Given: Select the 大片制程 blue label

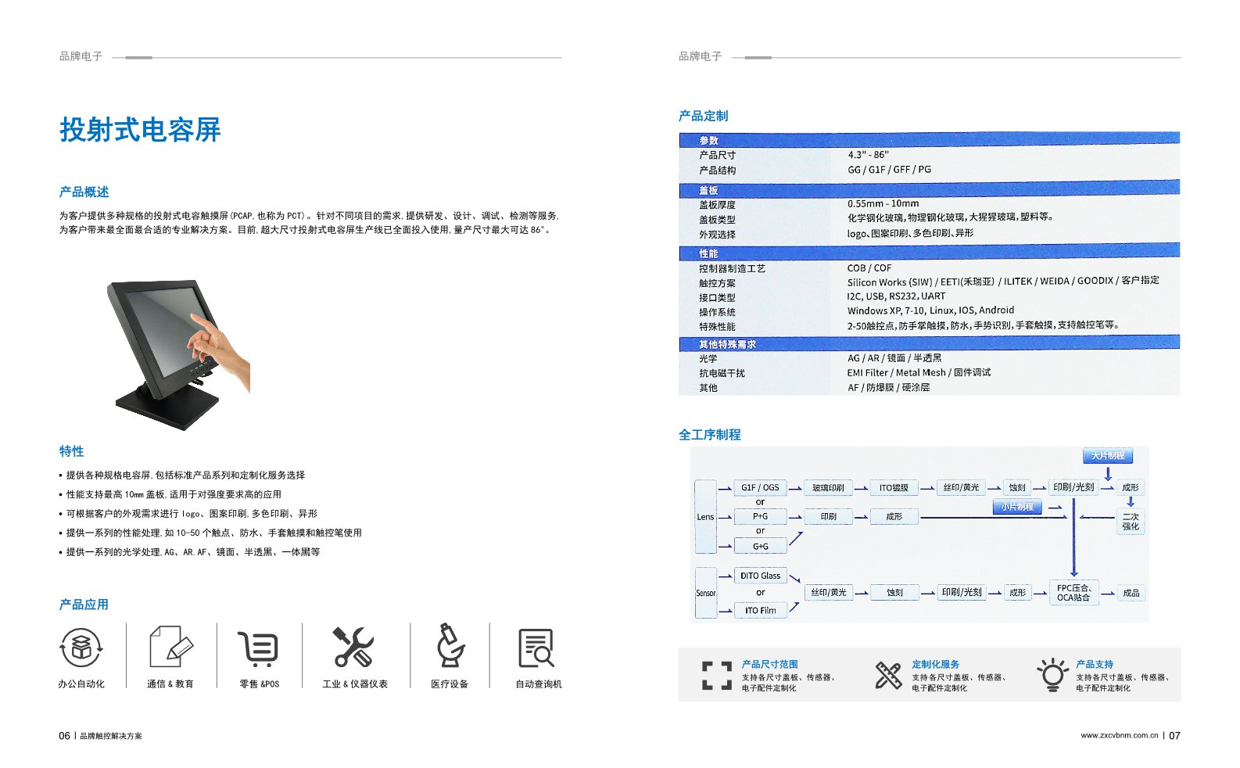Looking at the screenshot, I should tap(1107, 455).
